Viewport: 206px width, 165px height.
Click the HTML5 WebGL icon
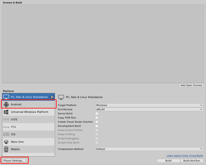coord(6,149)
